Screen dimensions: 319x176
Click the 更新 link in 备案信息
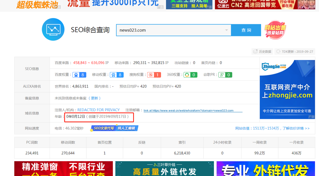tap(94, 98)
